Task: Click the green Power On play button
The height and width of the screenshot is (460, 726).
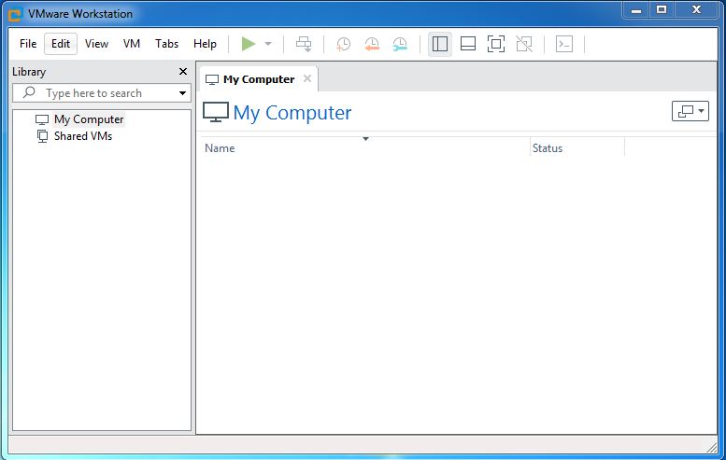Action: click(x=248, y=44)
